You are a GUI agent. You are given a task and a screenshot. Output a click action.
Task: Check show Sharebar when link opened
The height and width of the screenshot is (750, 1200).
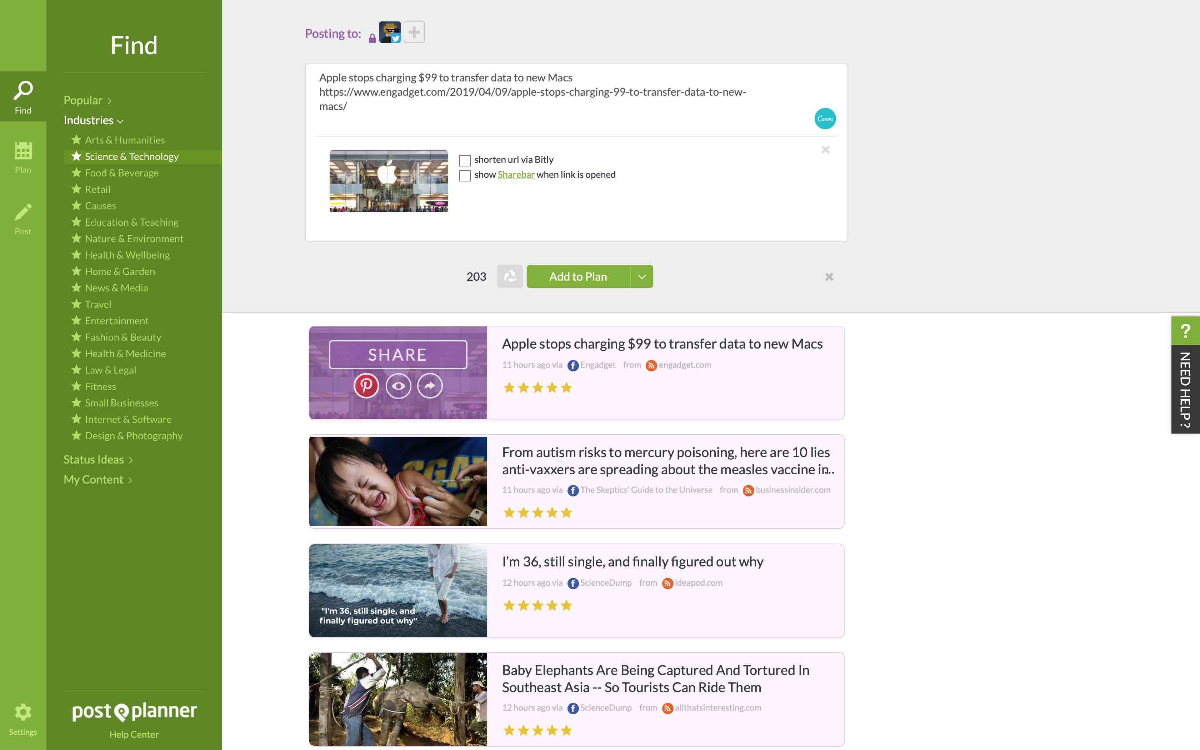[465, 176]
